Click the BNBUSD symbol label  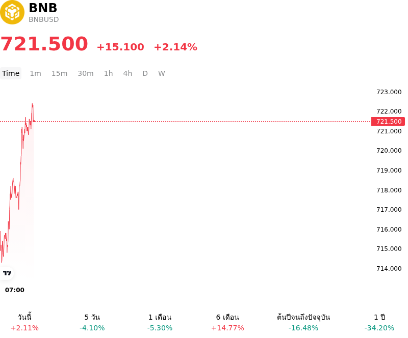click(x=44, y=19)
